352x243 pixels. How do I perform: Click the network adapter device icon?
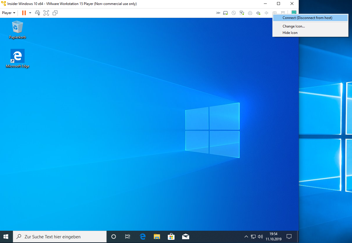pos(242,13)
